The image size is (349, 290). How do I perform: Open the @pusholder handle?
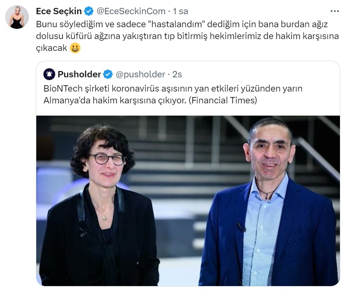click(140, 74)
